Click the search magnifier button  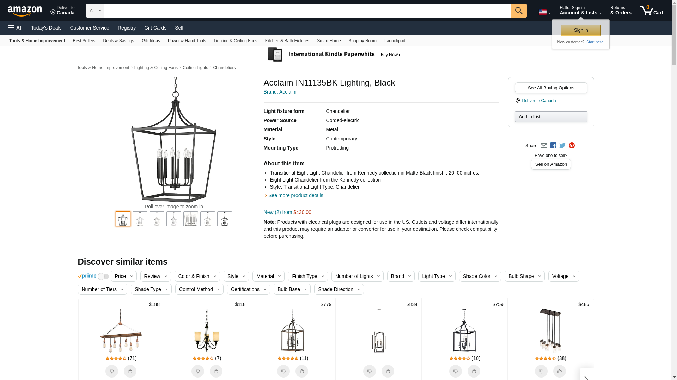point(519,11)
